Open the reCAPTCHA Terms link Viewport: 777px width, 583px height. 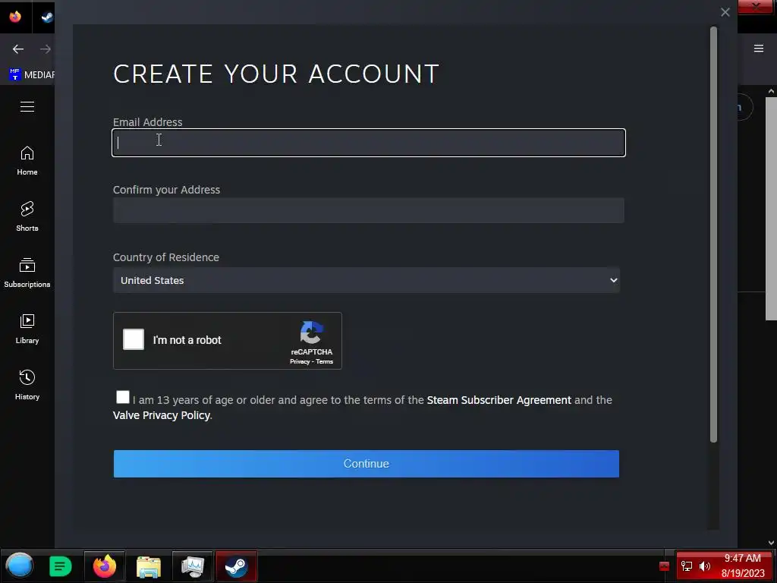click(325, 362)
